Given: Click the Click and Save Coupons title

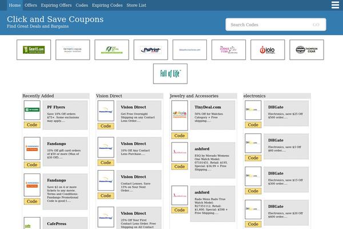Looking at the screenshot, I should pos(55,19).
